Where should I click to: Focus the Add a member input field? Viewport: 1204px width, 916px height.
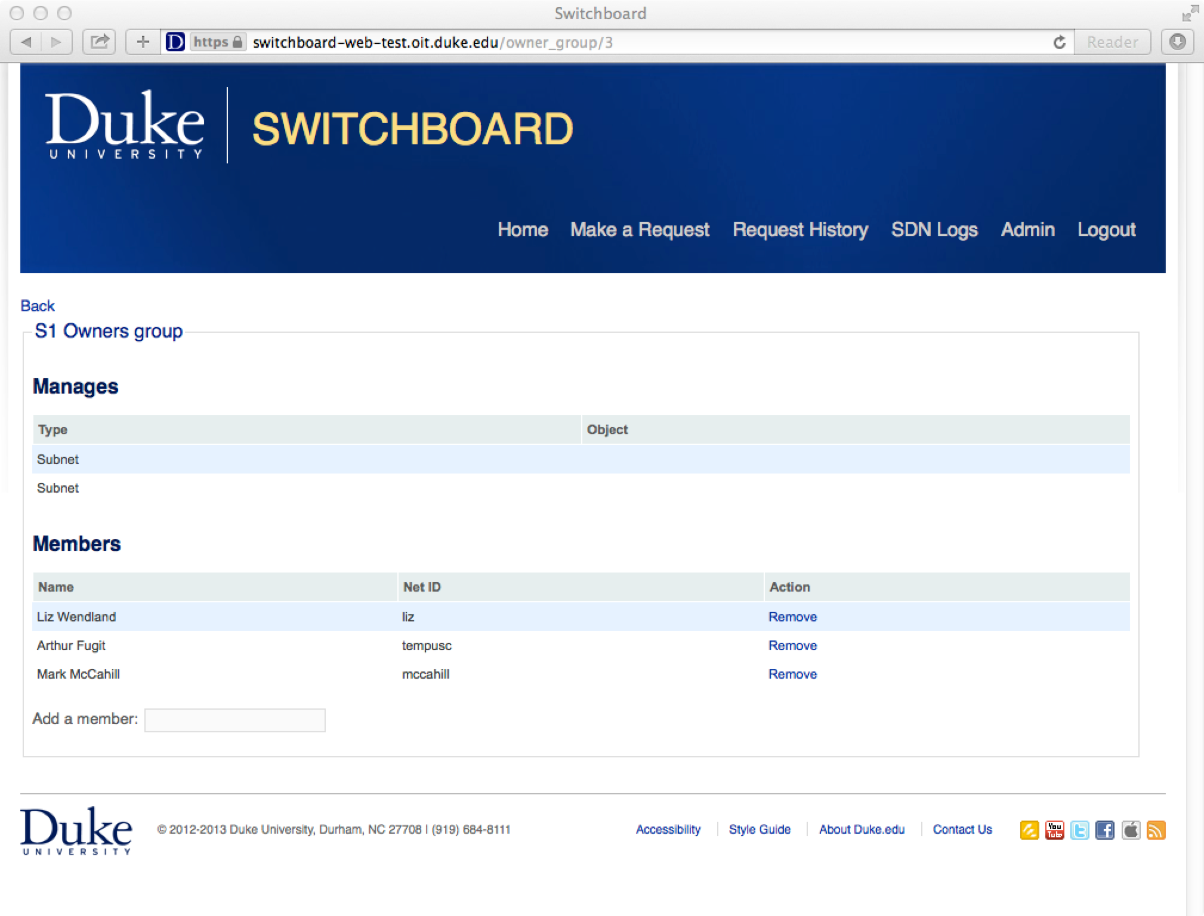pyautogui.click(x=235, y=720)
